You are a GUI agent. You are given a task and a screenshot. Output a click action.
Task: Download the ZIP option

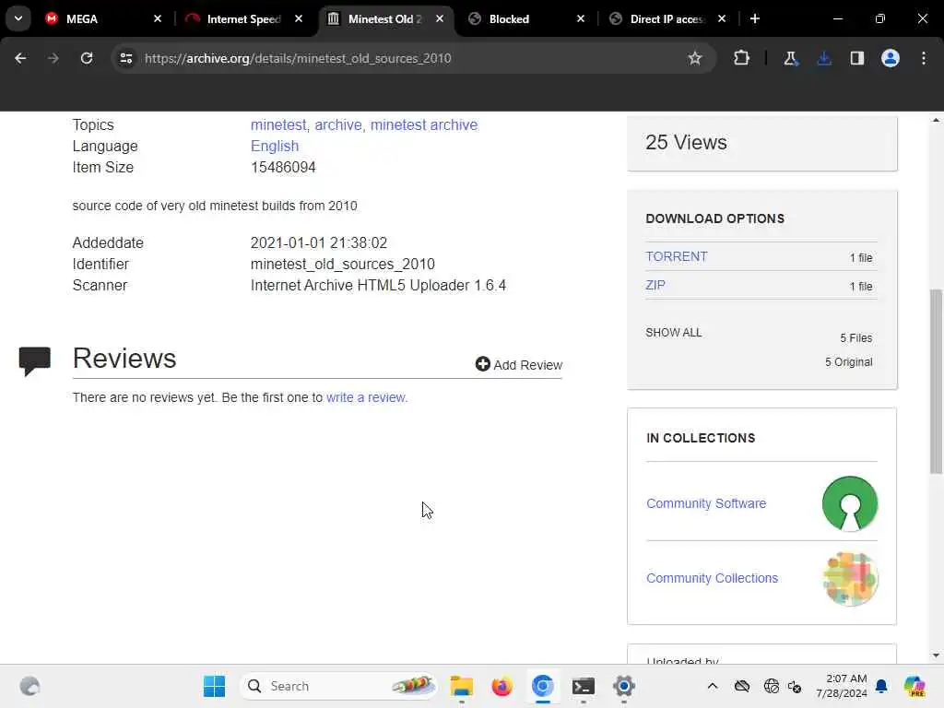(x=655, y=285)
